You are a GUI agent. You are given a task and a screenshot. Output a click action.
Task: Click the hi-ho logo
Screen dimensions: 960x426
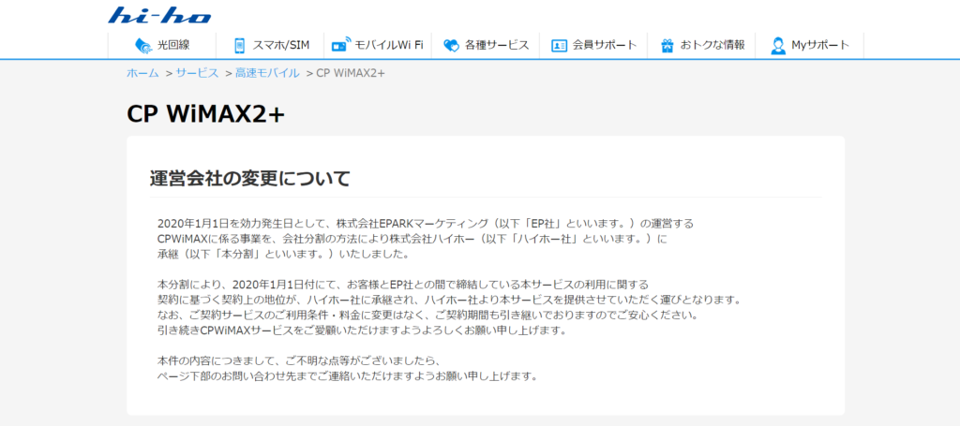tap(160, 15)
